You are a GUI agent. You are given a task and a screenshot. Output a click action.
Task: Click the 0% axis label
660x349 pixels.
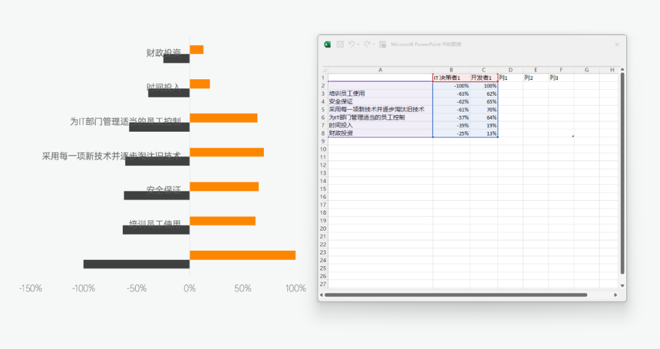coord(189,289)
